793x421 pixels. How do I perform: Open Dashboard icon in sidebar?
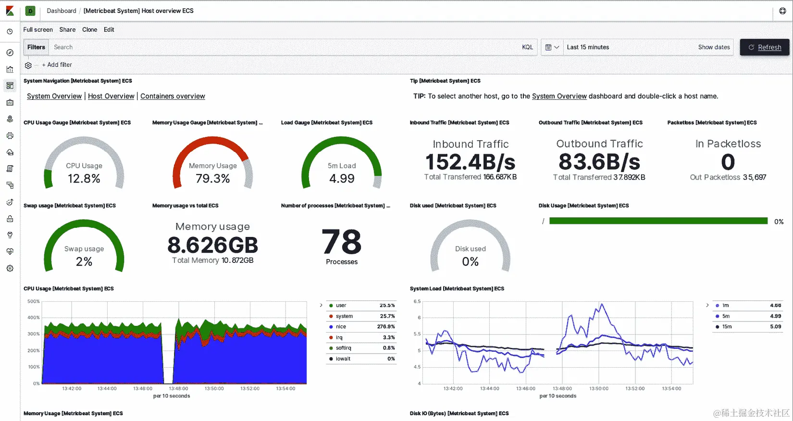pyautogui.click(x=10, y=86)
